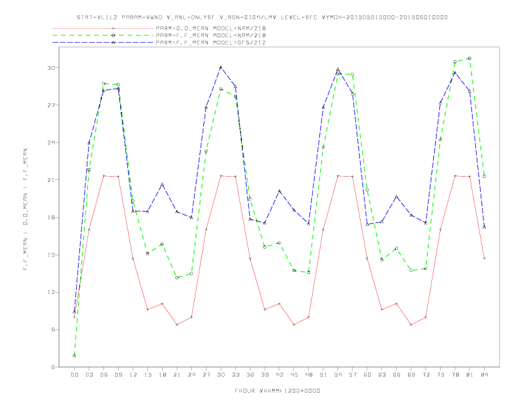Click the green dashed line sample in legend
The height and width of the screenshot is (408, 528).
(103, 35)
